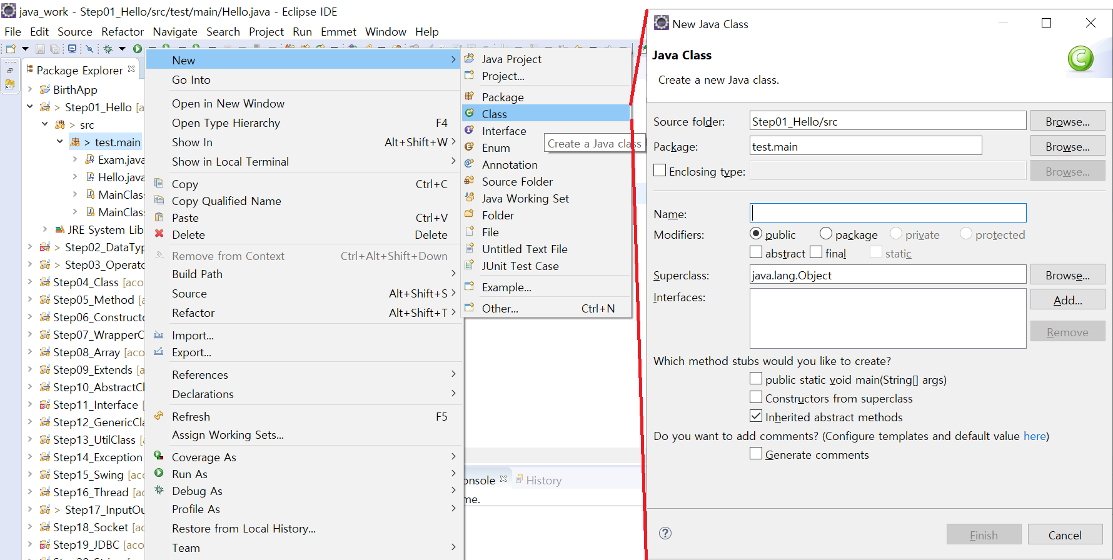Select Copy in the context menu
Viewport: 1113px width, 560px height.
click(x=305, y=184)
